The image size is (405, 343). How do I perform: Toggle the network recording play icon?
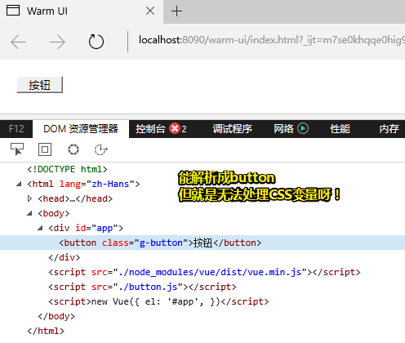pyautogui.click(x=303, y=128)
